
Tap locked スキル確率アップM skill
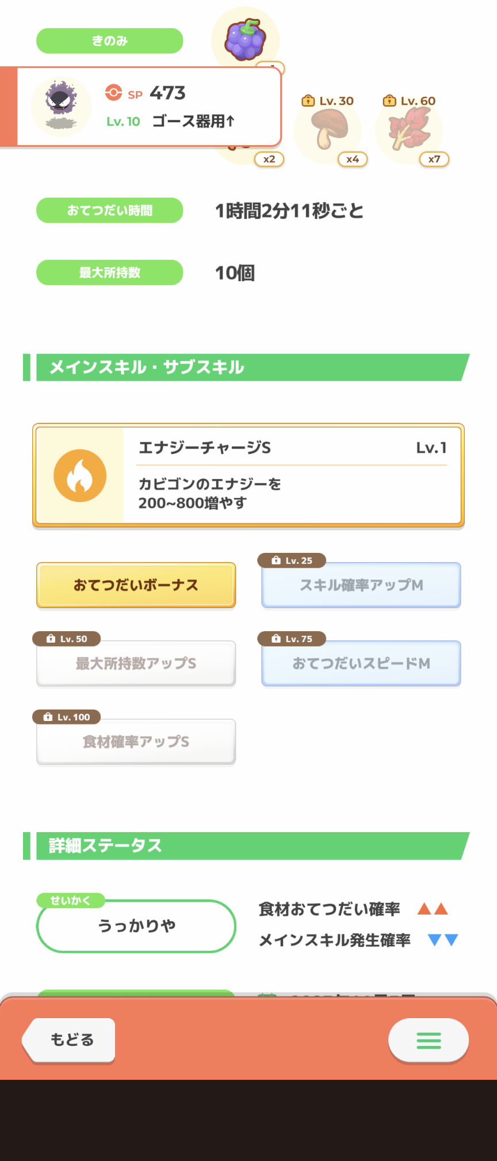[361, 585]
